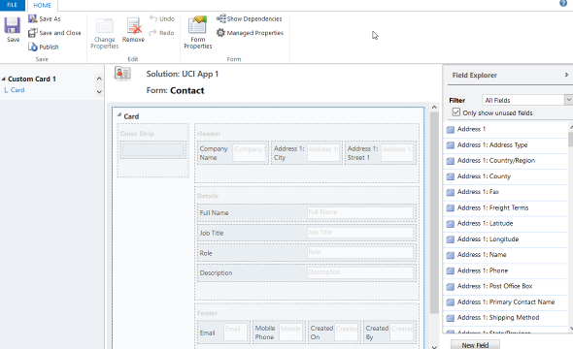Pick the Address 1: Fax field icon

pyautogui.click(x=451, y=192)
